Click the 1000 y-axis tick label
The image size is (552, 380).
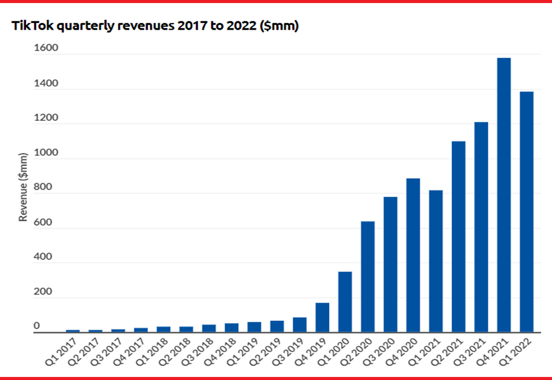pyautogui.click(x=46, y=152)
